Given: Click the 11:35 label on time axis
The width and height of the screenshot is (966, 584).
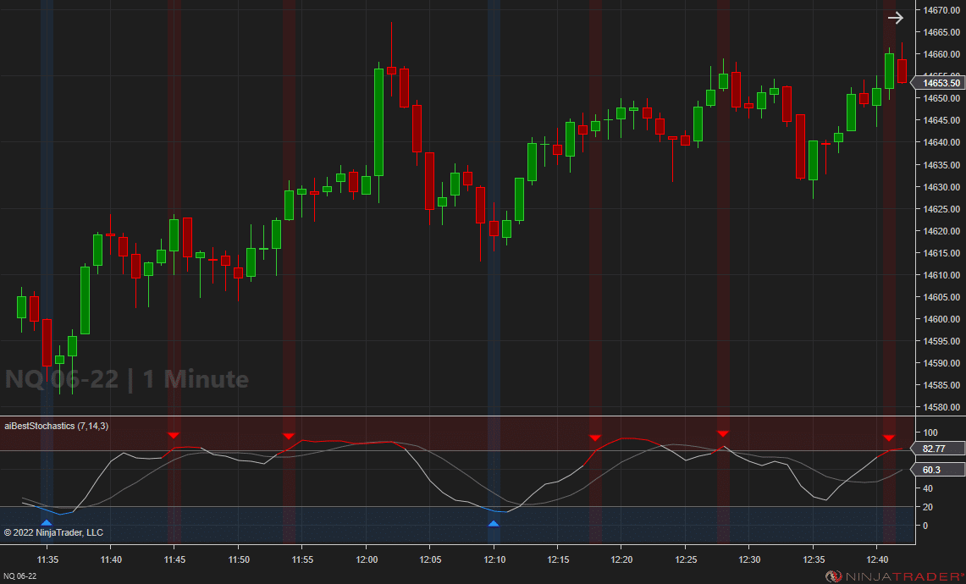Looking at the screenshot, I should [x=47, y=559].
